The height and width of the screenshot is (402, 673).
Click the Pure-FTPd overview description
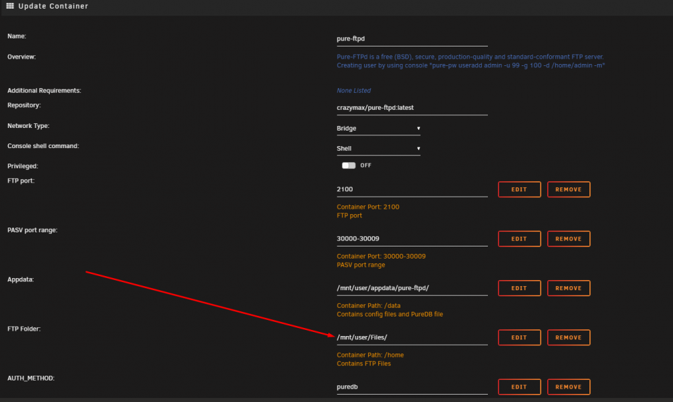[x=470, y=61]
